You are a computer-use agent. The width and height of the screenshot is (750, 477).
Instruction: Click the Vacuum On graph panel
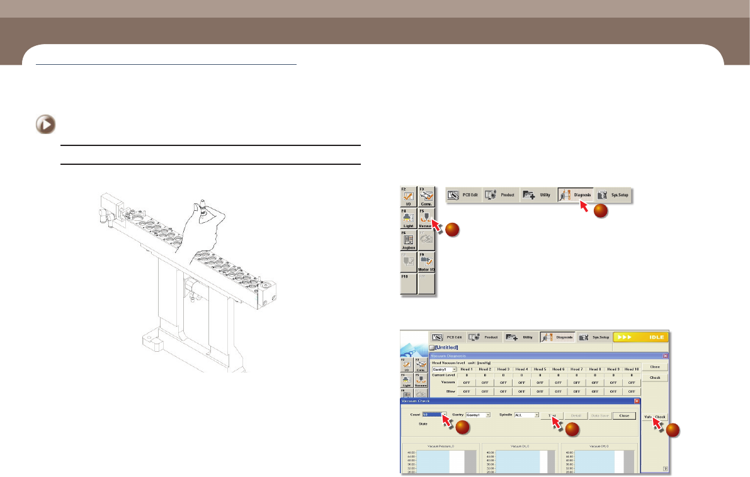point(520,458)
